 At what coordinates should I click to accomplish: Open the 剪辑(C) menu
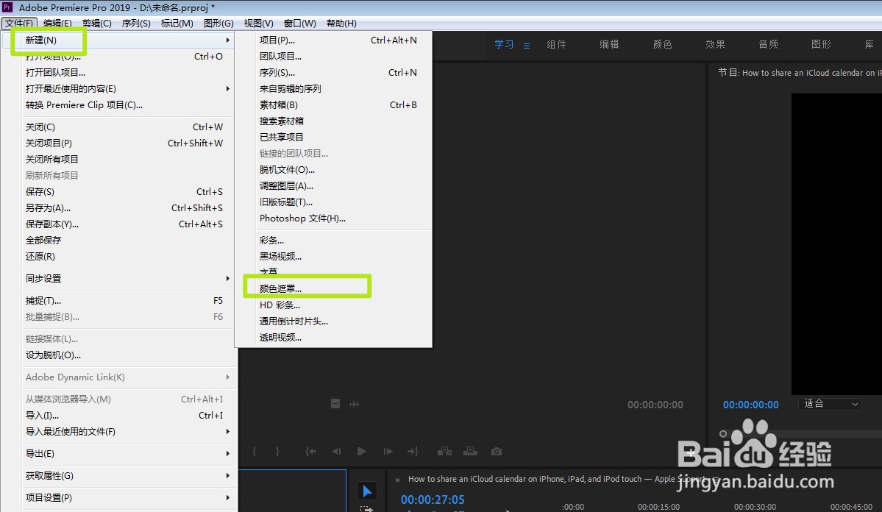(97, 23)
